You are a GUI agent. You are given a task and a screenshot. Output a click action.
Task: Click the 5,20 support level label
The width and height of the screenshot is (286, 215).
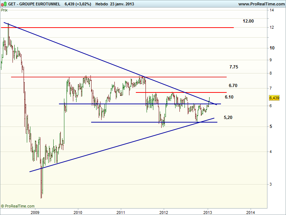tap(228, 118)
